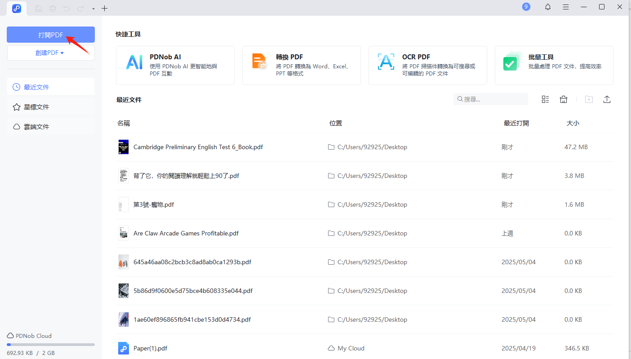Image resolution: width=631 pixels, height=359 pixels.
Task: Switch recent files to list/grid view
Action: [x=545, y=99]
